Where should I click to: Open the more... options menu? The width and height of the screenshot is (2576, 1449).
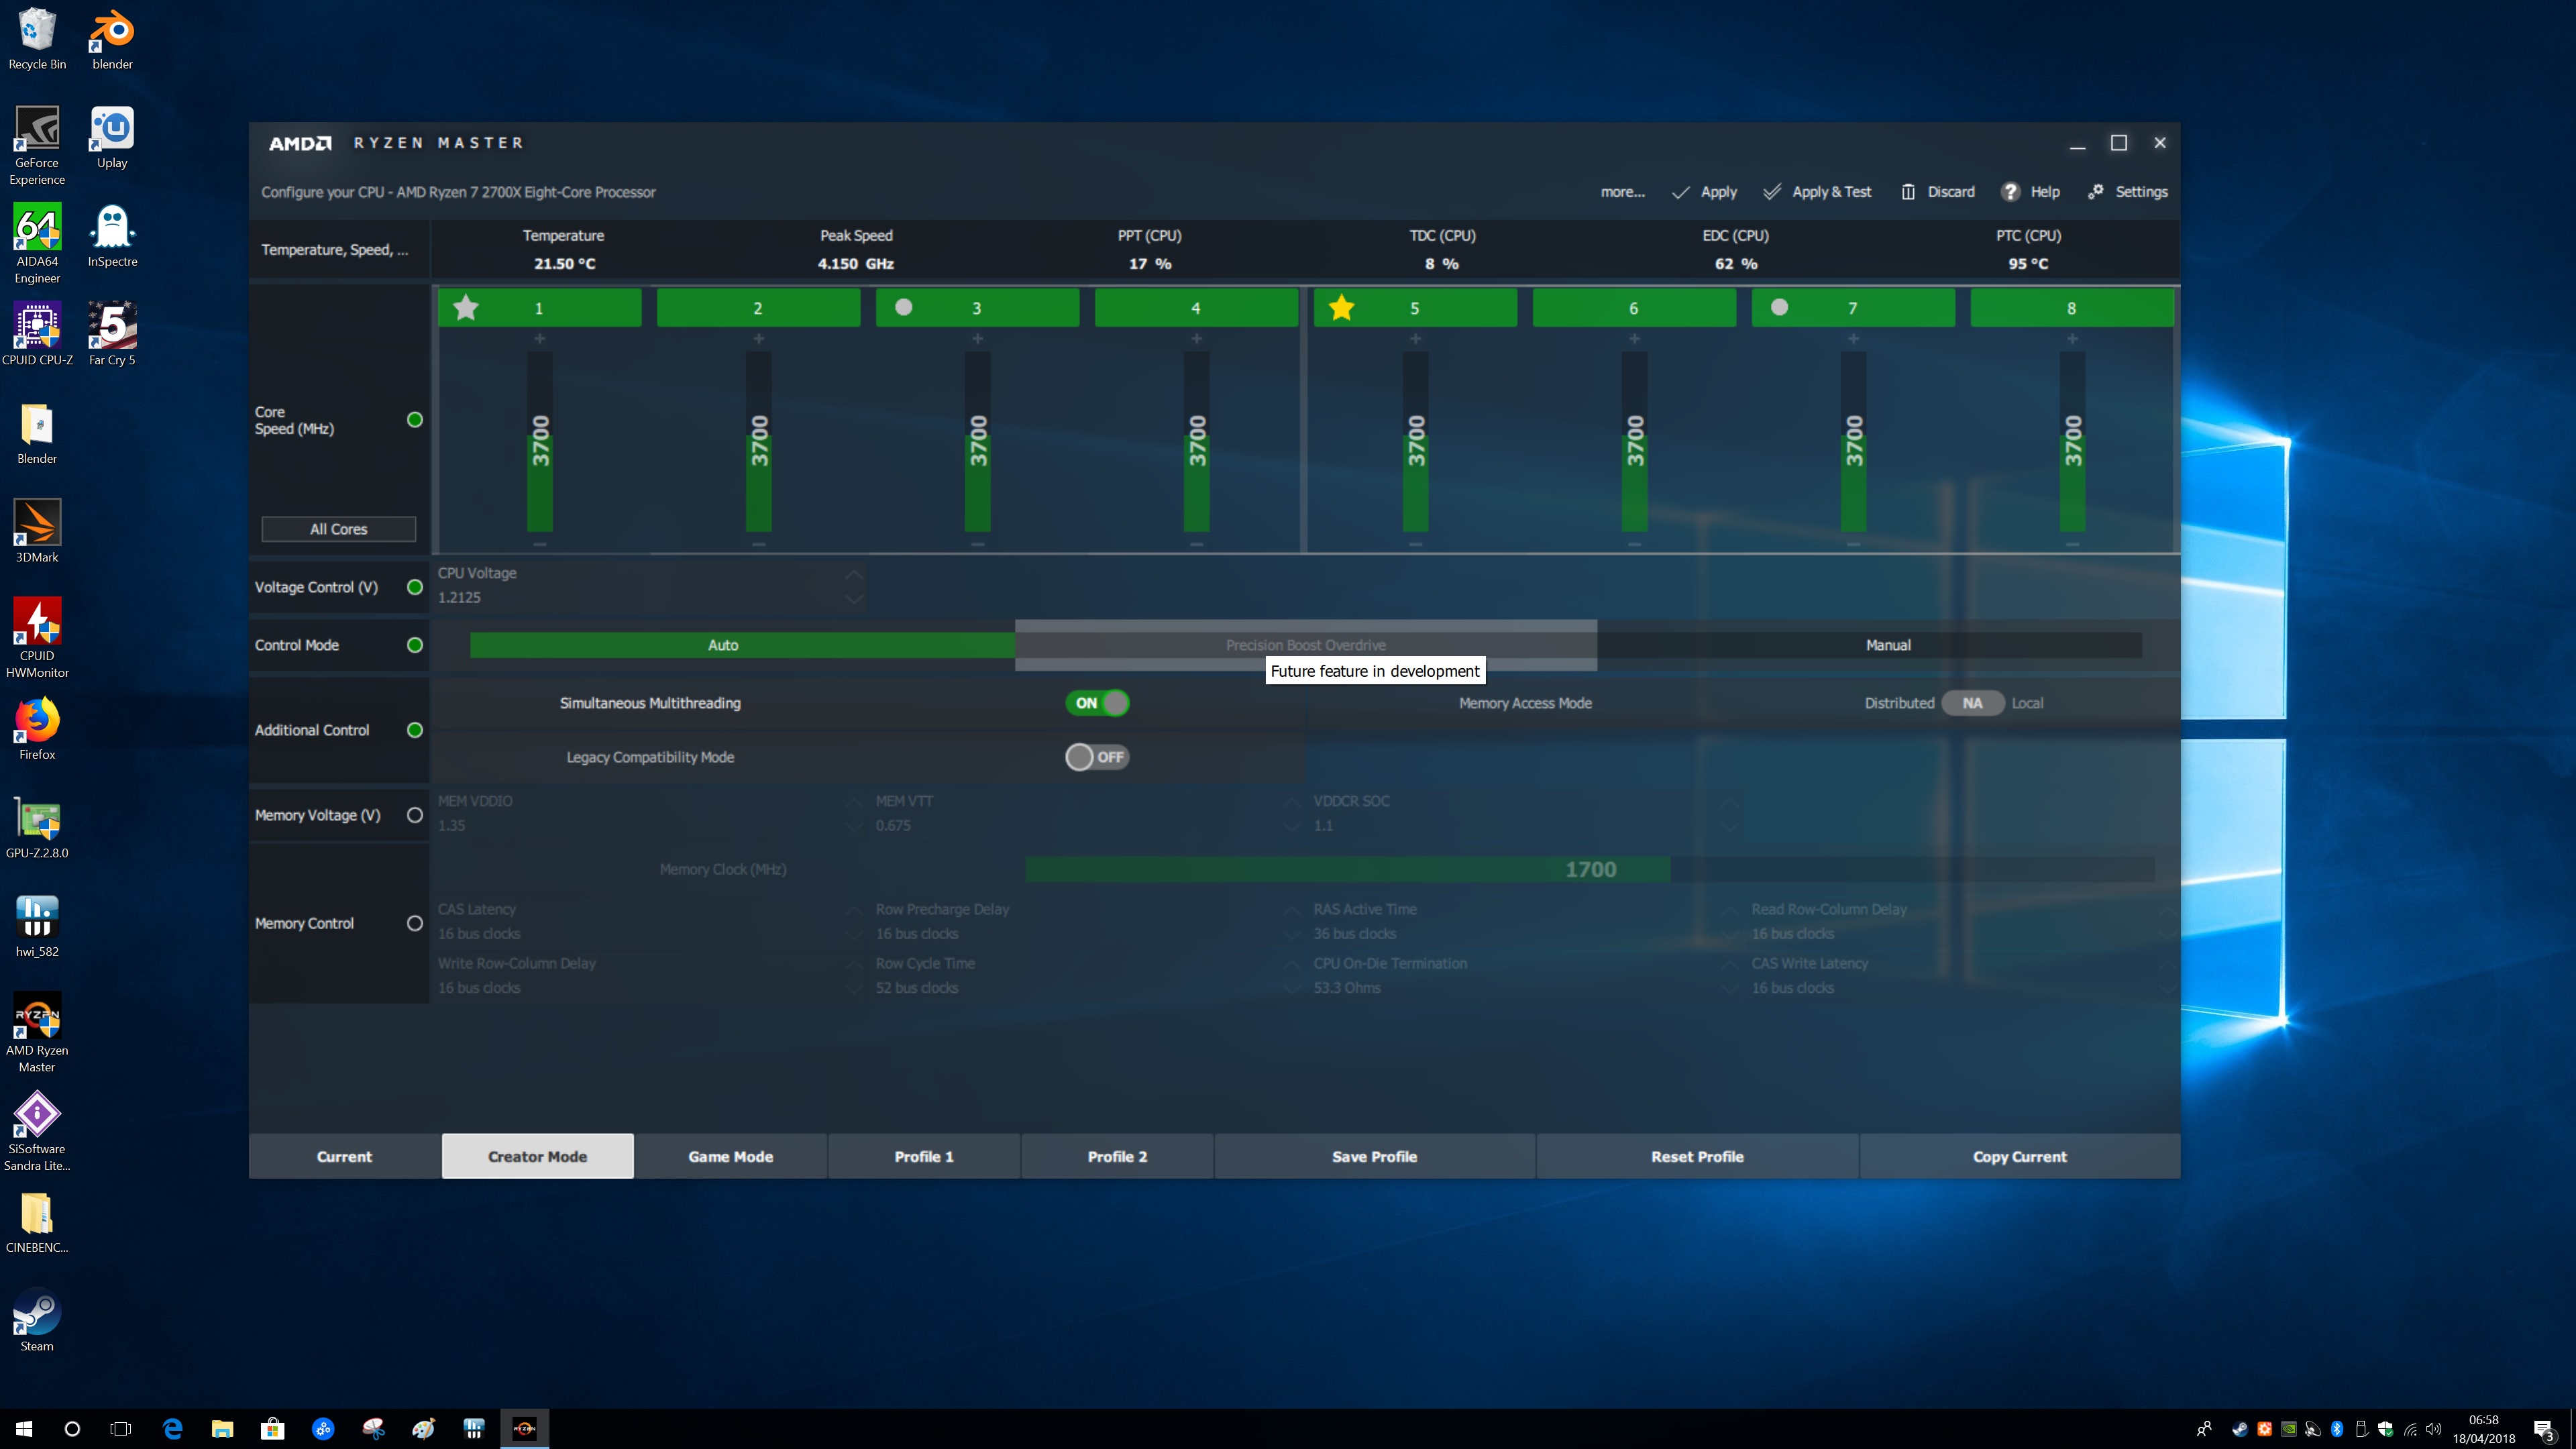tap(1622, 191)
